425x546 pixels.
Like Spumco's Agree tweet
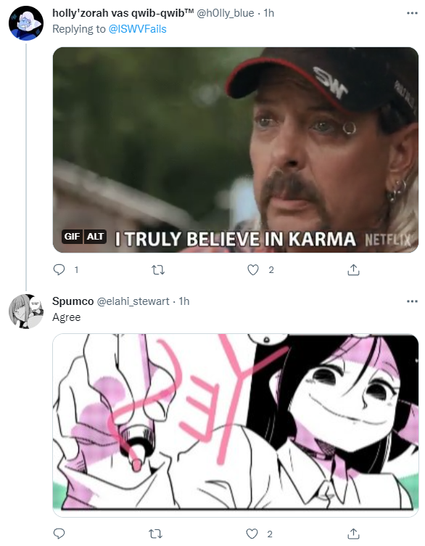(252, 534)
